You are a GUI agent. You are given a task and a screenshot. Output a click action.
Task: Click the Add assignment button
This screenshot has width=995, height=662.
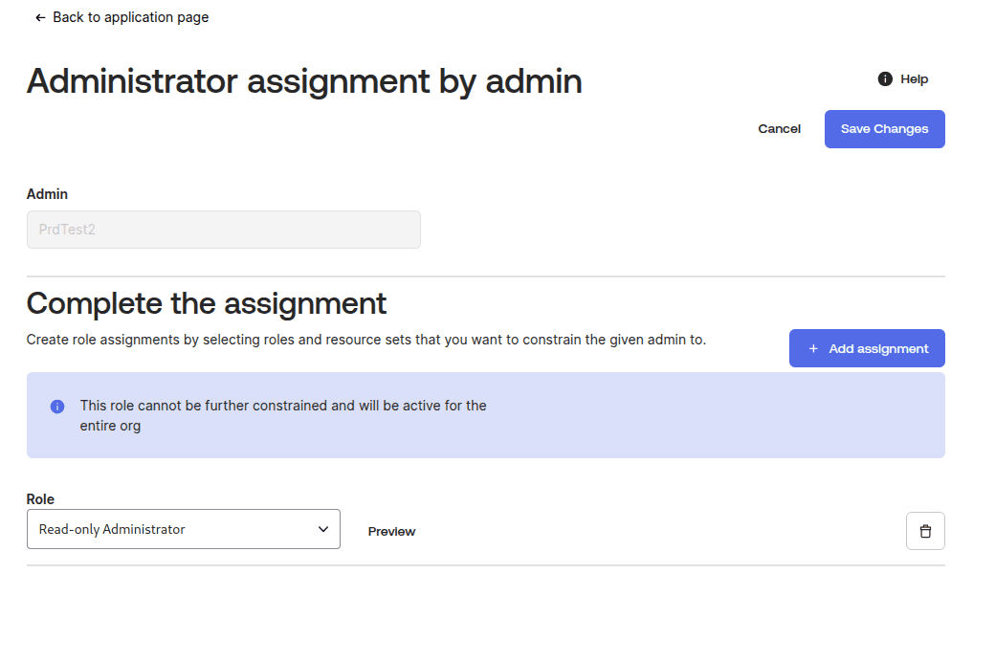pos(867,348)
